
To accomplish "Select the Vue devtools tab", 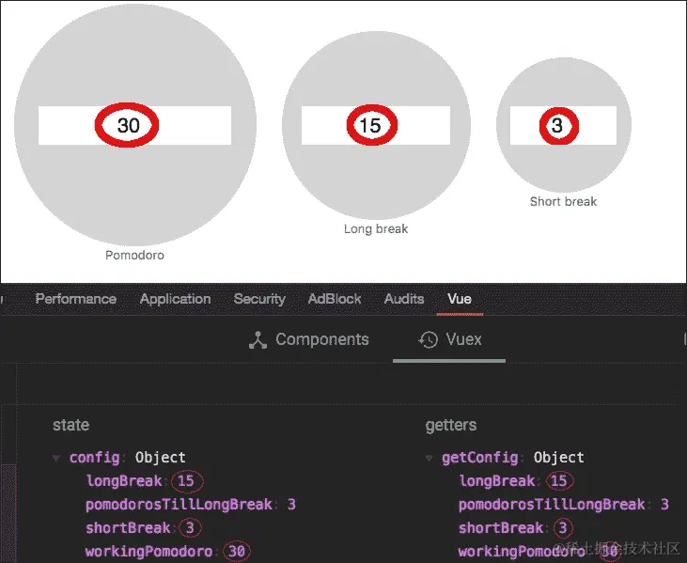I will pyautogui.click(x=460, y=299).
